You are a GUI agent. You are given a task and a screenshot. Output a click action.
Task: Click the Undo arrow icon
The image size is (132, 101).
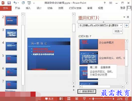pos(15,3)
